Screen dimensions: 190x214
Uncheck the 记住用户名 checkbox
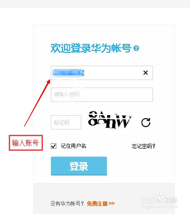tap(53, 146)
